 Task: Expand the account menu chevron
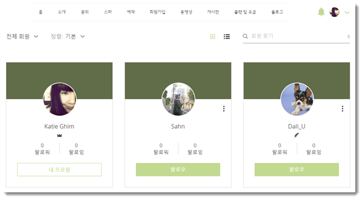[x=347, y=13]
